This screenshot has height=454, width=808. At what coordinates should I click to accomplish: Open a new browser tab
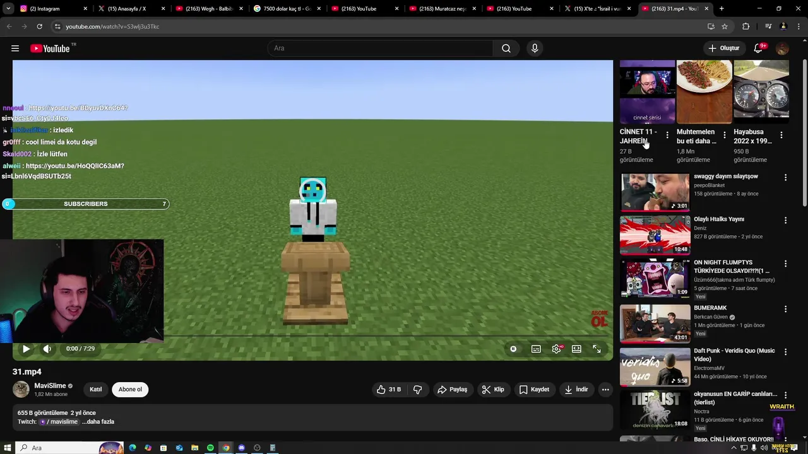coord(722,9)
